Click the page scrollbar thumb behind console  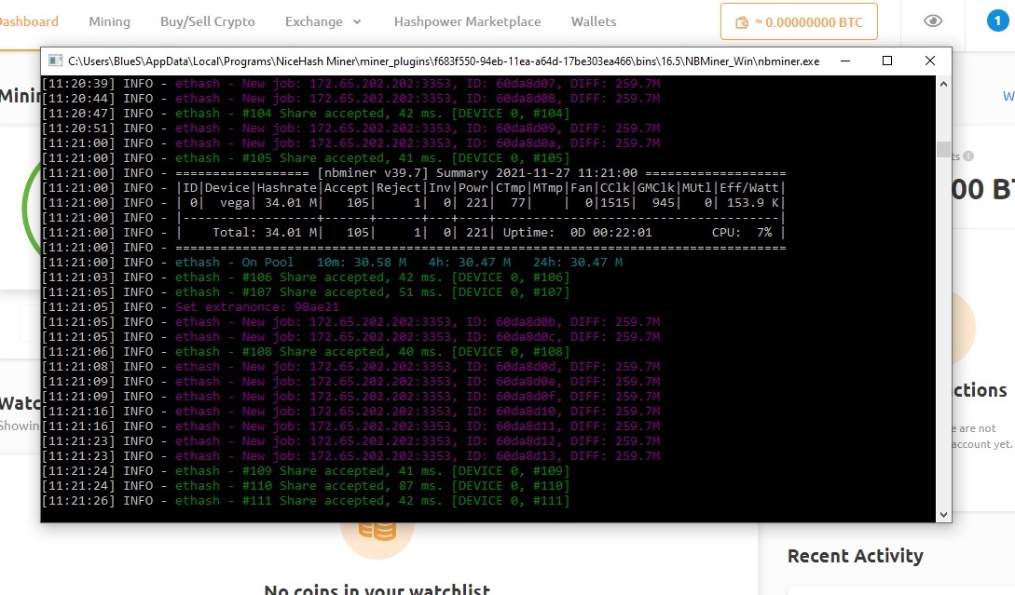click(943, 150)
